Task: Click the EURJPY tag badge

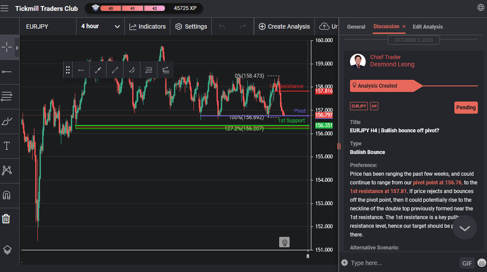Action: pos(359,106)
